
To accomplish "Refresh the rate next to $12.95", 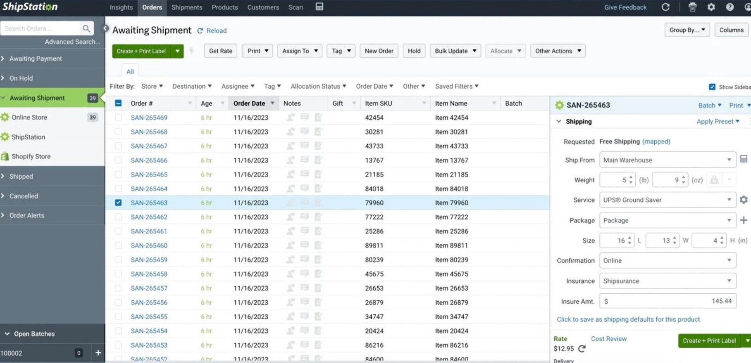I will [582, 349].
